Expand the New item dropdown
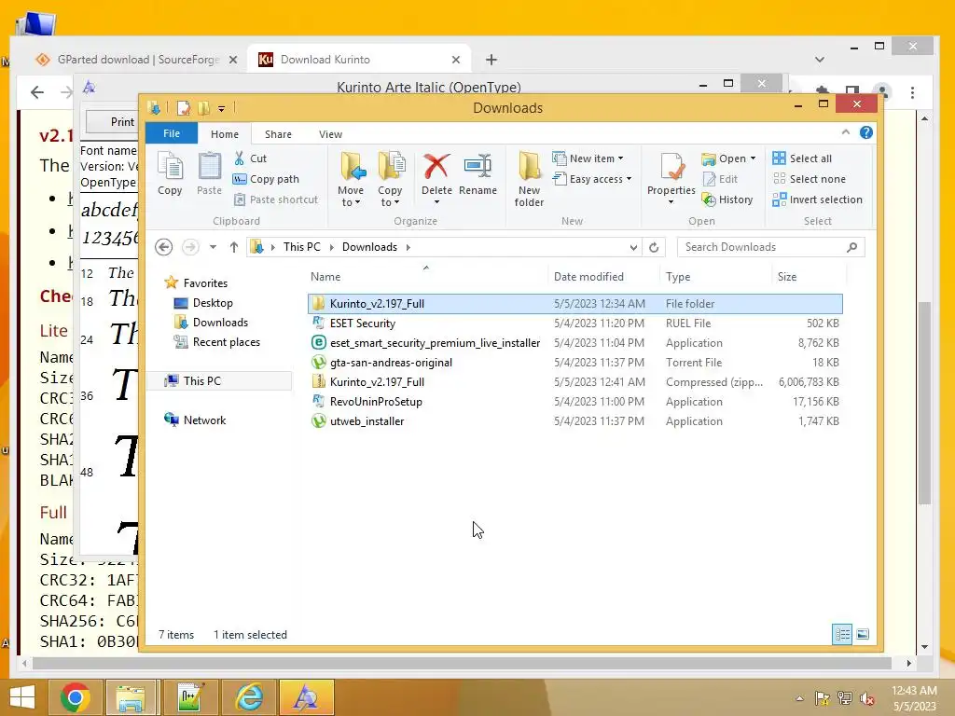Viewport: 955px width, 716px height. (x=588, y=158)
